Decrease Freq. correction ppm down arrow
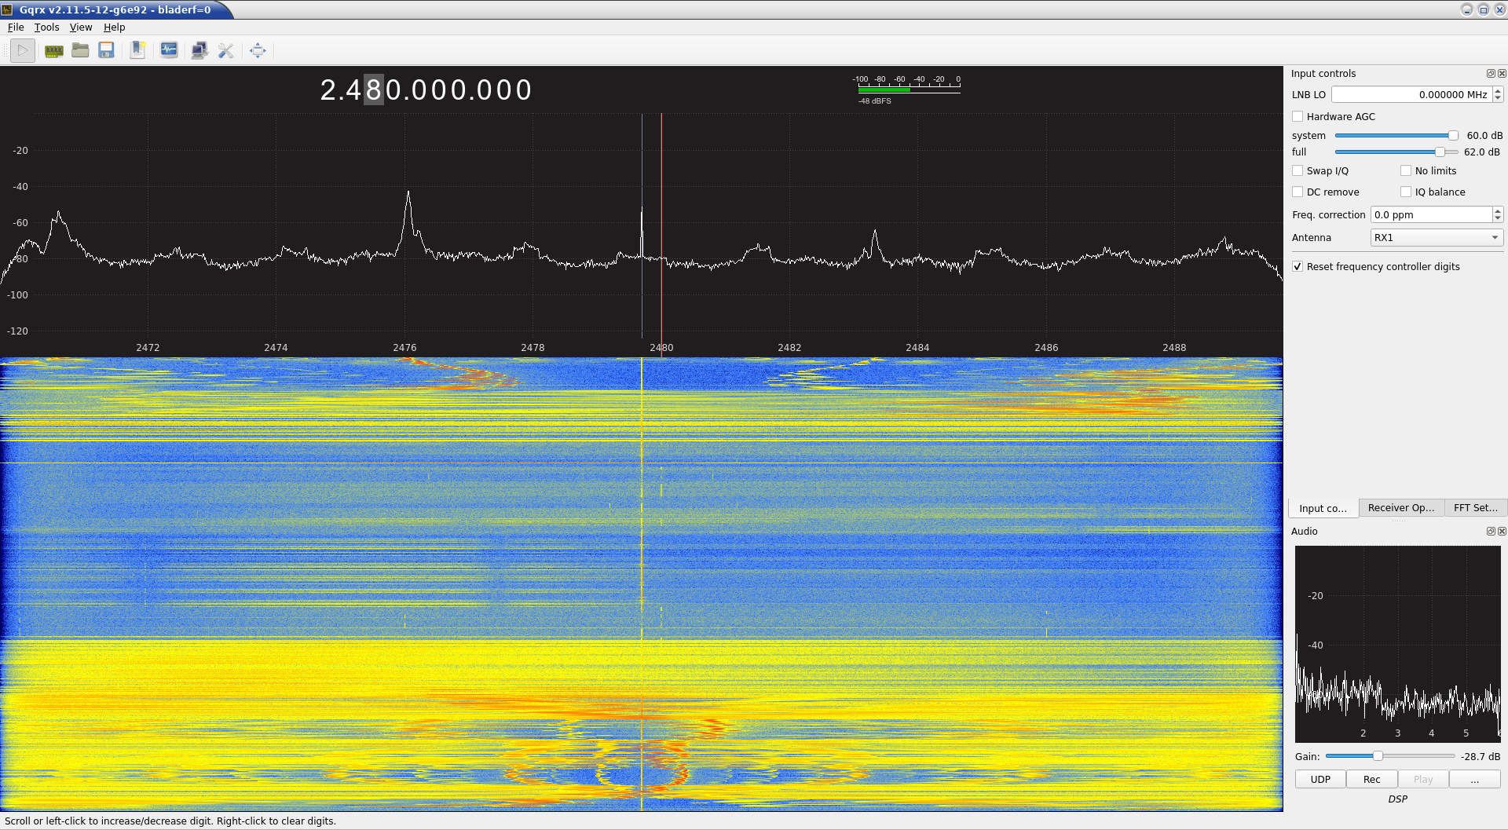The width and height of the screenshot is (1508, 830). pos(1498,218)
